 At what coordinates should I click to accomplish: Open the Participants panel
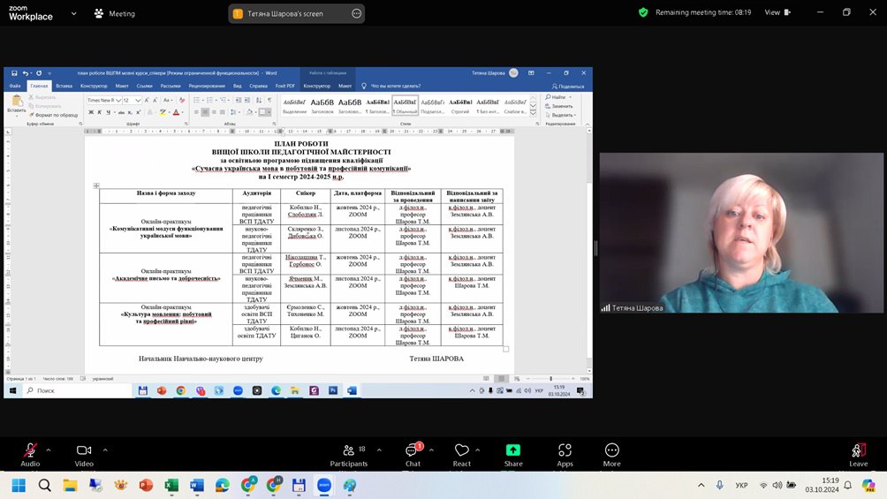click(348, 454)
